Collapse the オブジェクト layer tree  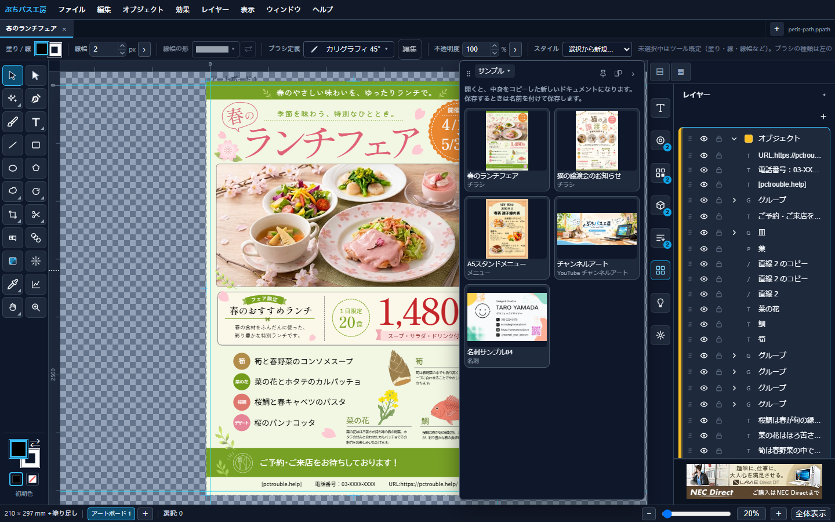[734, 139]
